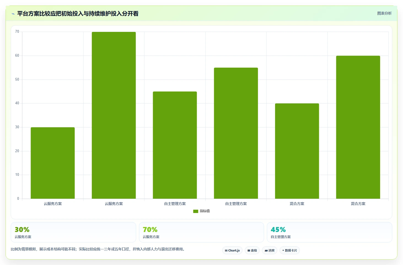Viewport: 403px width, 265px height.
Task: Click the y-axis tick label 40
Action: (17, 103)
